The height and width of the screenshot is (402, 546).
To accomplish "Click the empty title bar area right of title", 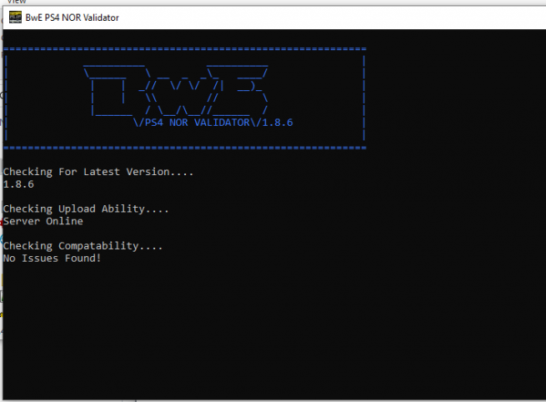I will [333, 18].
